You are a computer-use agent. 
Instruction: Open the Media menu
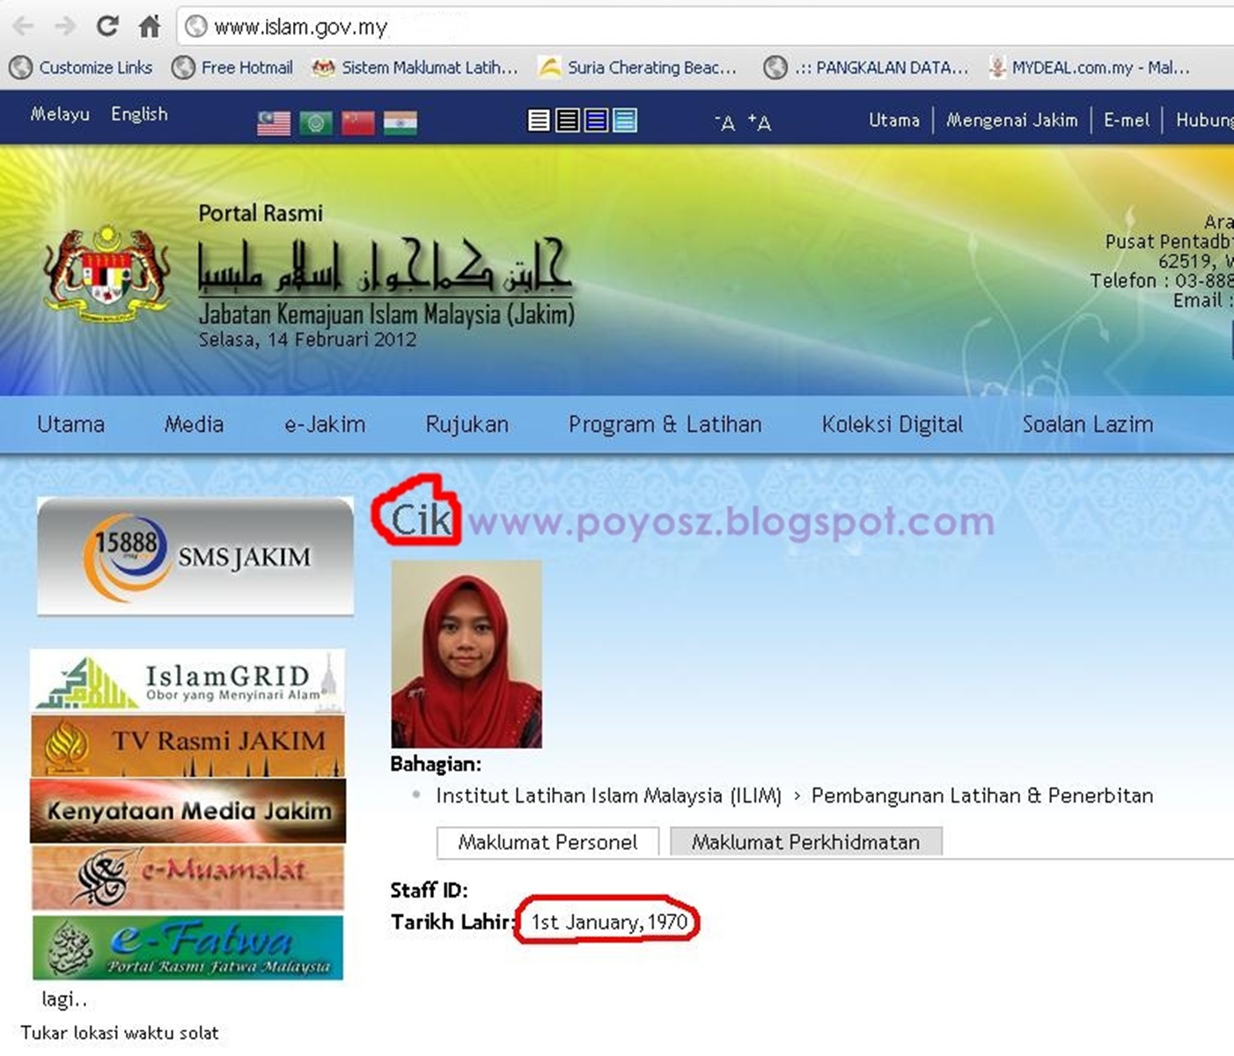tap(194, 425)
